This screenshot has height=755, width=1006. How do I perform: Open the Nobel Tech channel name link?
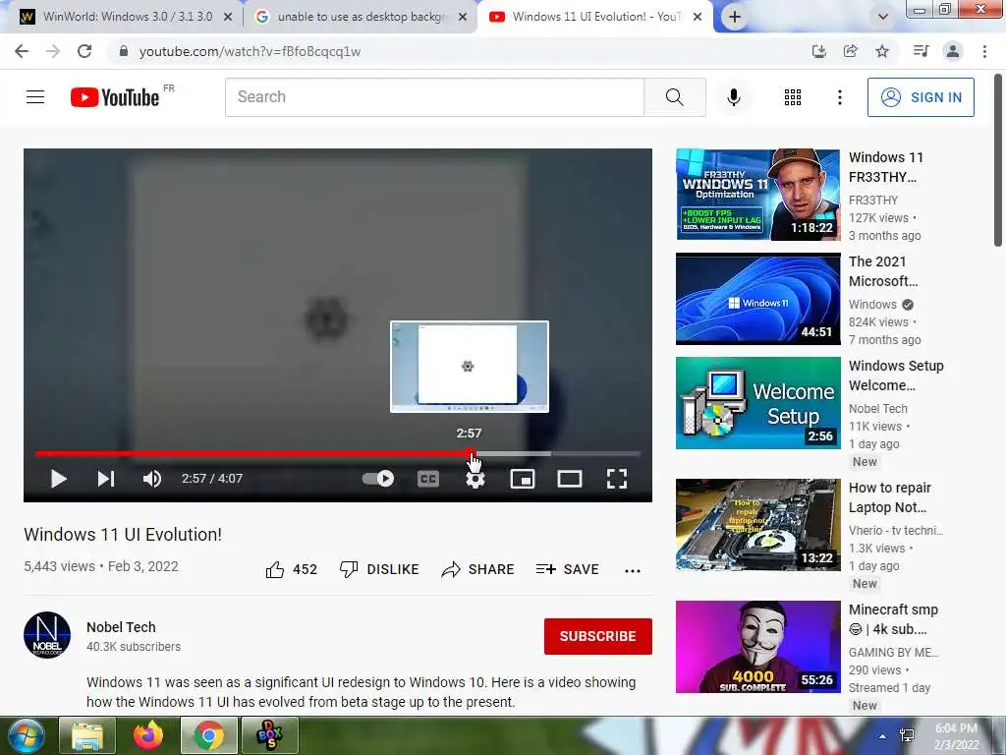121,627
